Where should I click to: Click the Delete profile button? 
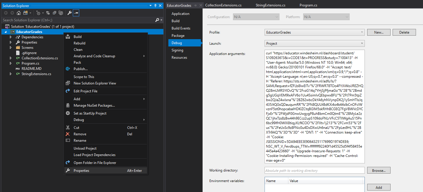pyautogui.click(x=404, y=32)
